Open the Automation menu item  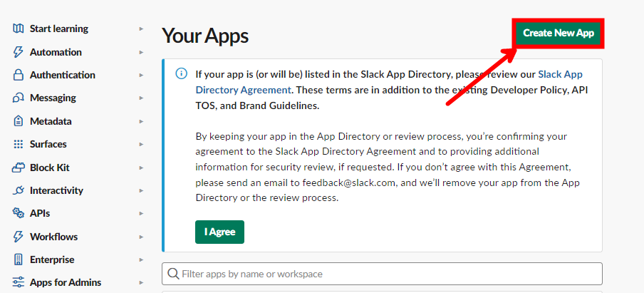(x=56, y=52)
